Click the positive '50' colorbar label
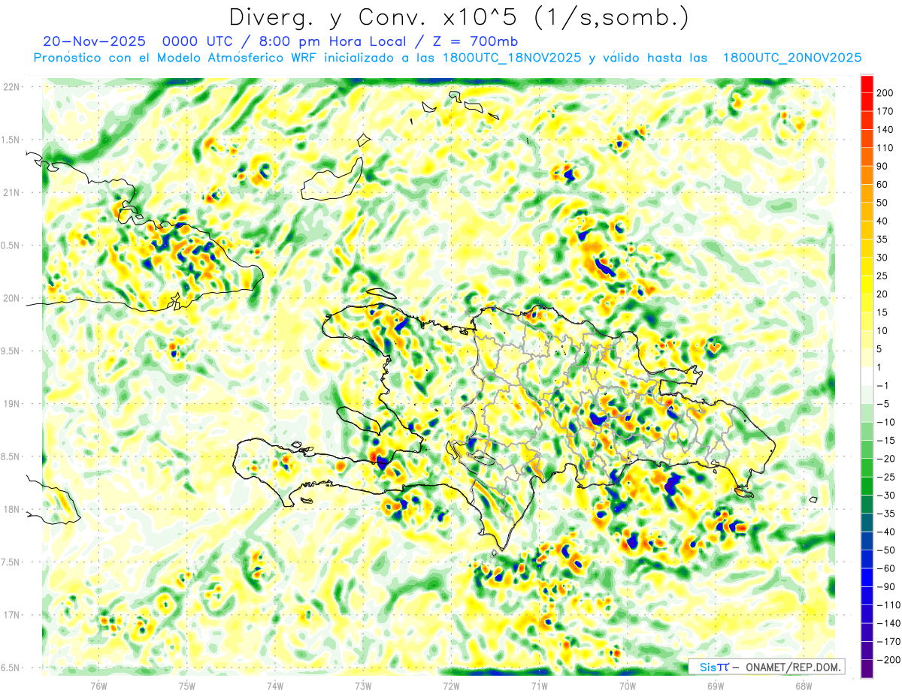902x696 pixels. pos(882,203)
